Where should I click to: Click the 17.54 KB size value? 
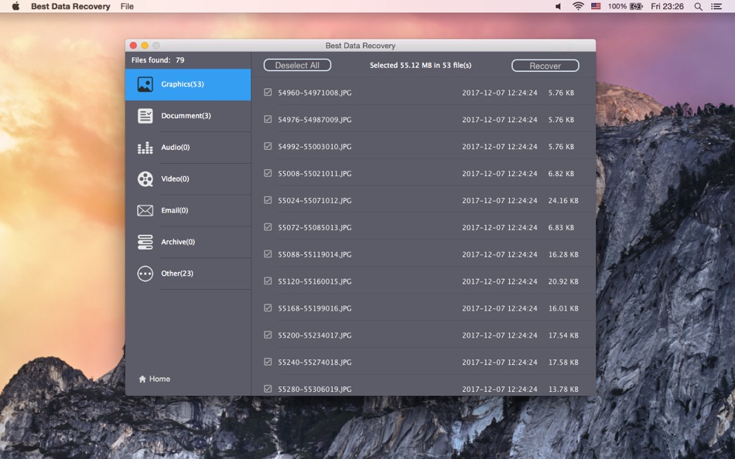click(563, 335)
